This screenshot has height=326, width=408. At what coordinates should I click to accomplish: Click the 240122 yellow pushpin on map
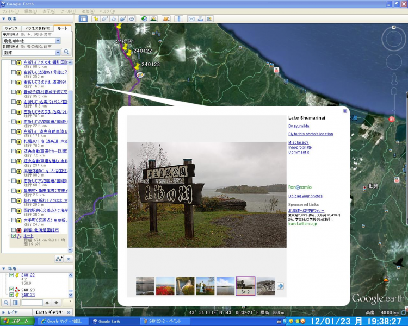pyautogui.click(x=129, y=53)
